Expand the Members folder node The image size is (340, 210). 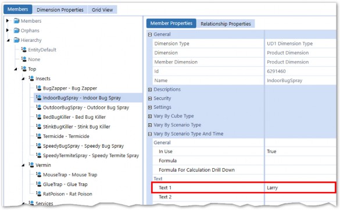(x=8, y=20)
